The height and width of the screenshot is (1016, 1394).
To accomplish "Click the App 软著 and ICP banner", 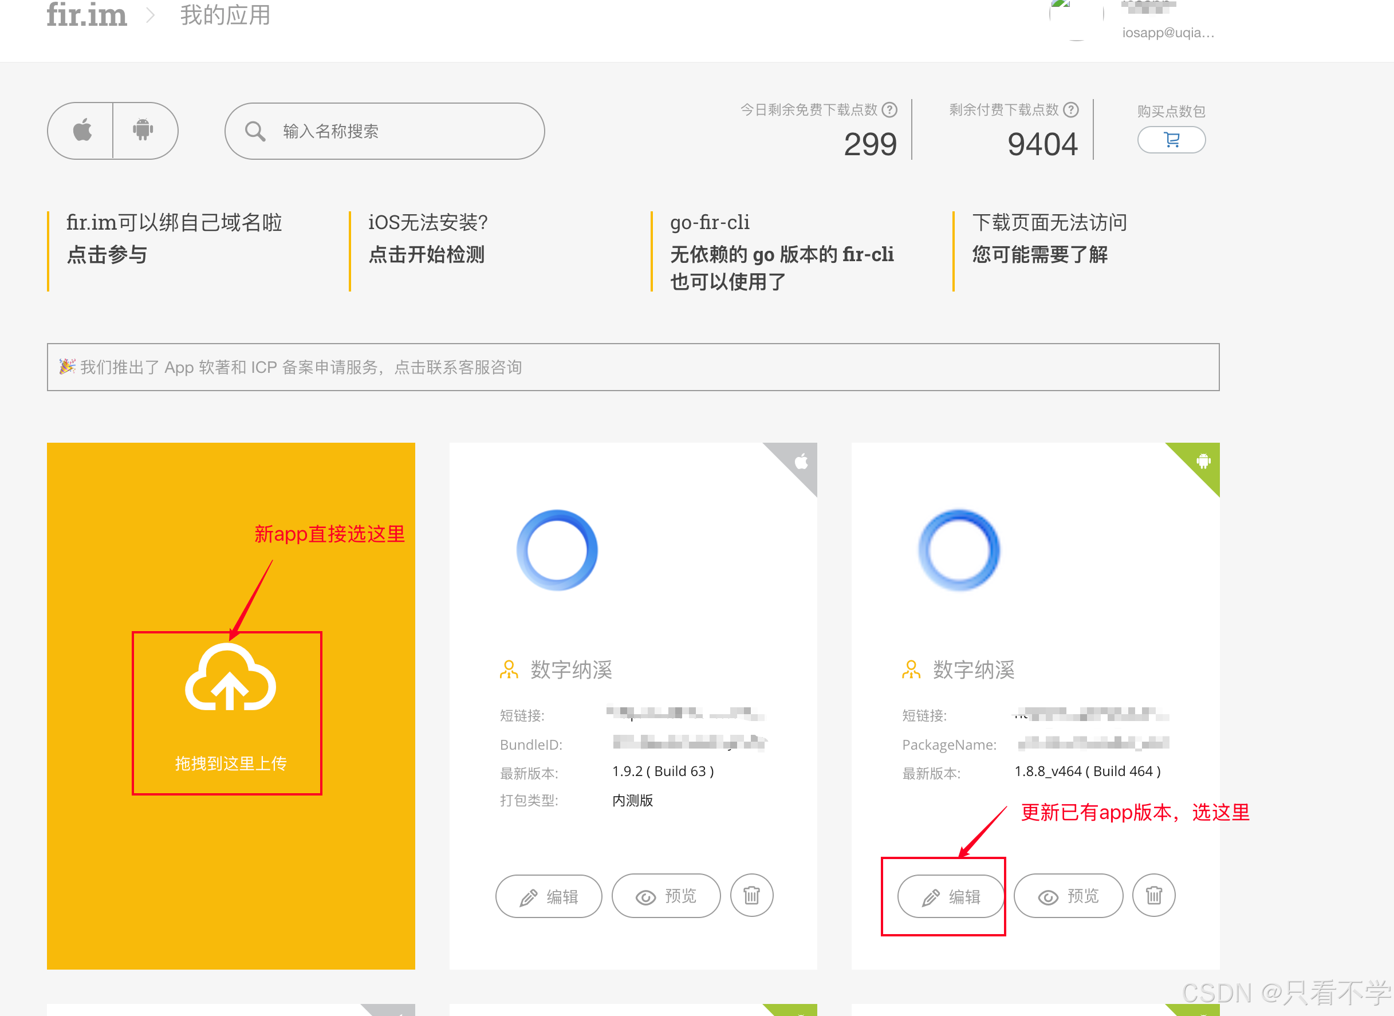I will (633, 367).
